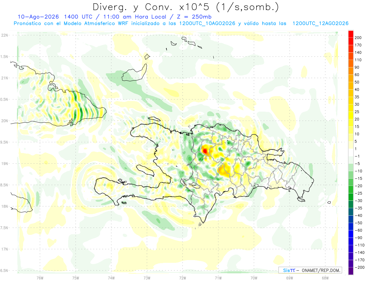Click the '-10' value on the color scale
The height and width of the screenshot is (282, 365).
359,171
